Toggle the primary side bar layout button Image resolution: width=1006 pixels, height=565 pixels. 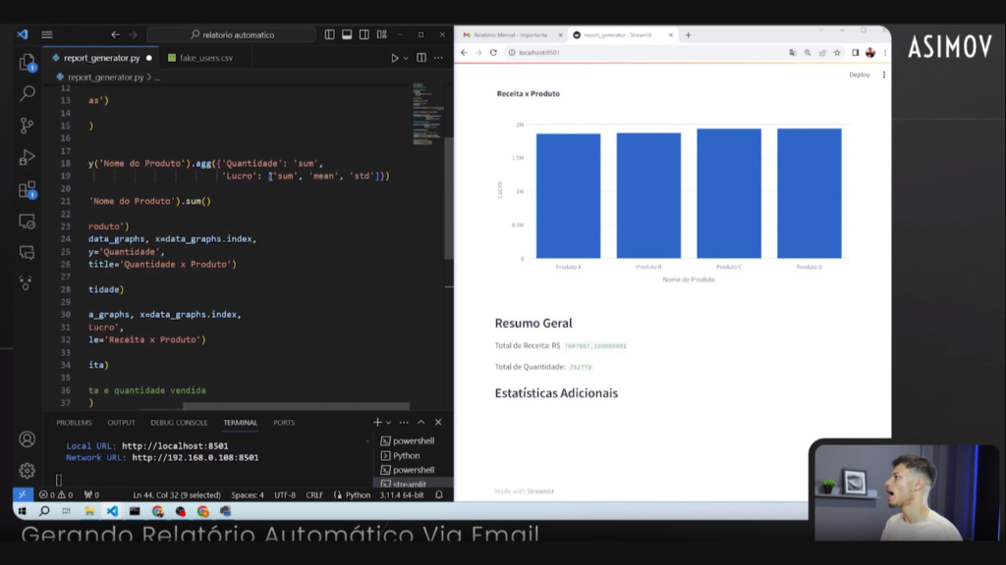point(329,34)
